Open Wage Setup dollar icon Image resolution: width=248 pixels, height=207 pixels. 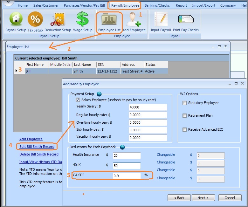click(83, 19)
